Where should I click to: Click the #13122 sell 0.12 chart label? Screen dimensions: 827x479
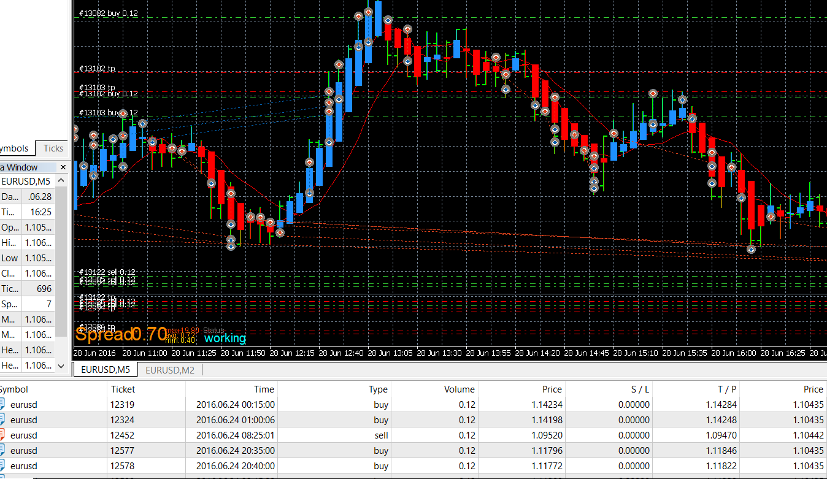(x=107, y=272)
